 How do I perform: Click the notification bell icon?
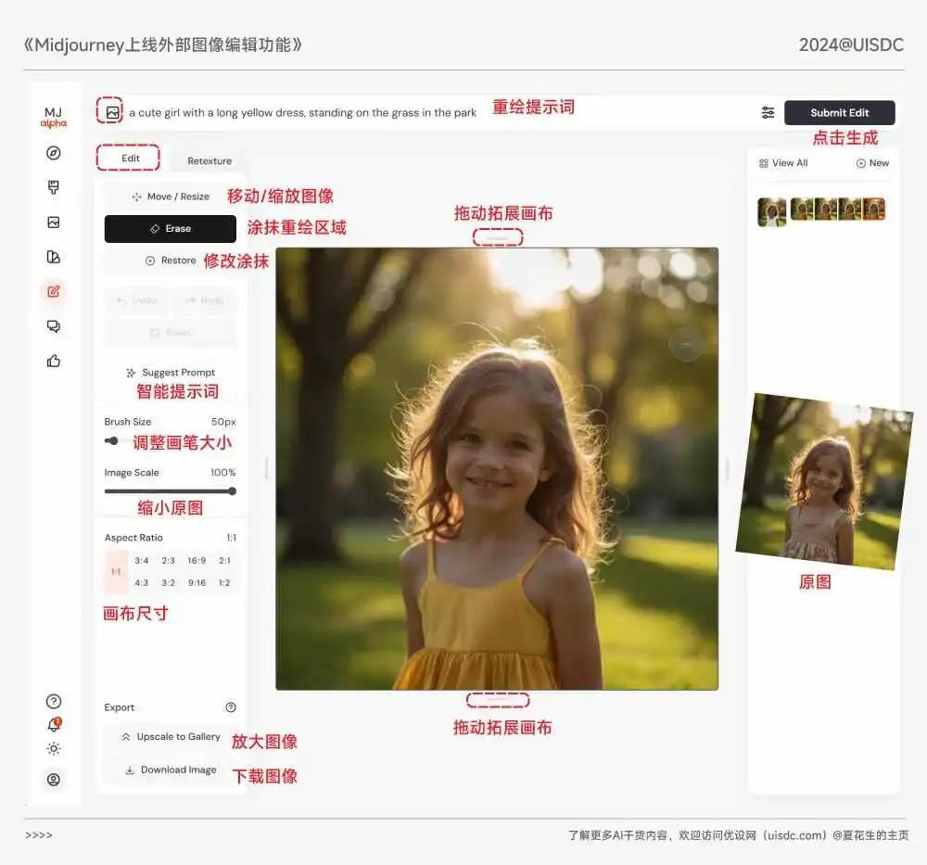(x=53, y=725)
